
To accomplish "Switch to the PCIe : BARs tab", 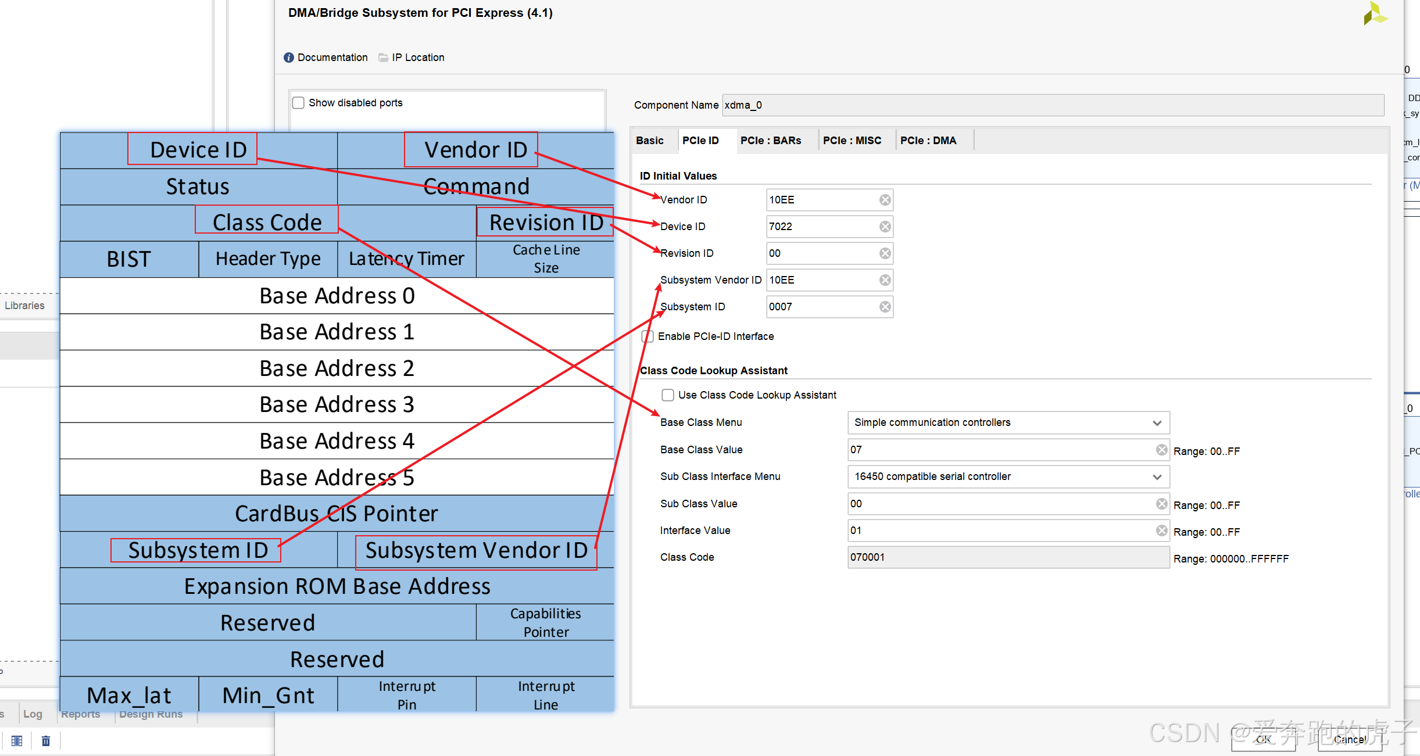I will pos(770,141).
